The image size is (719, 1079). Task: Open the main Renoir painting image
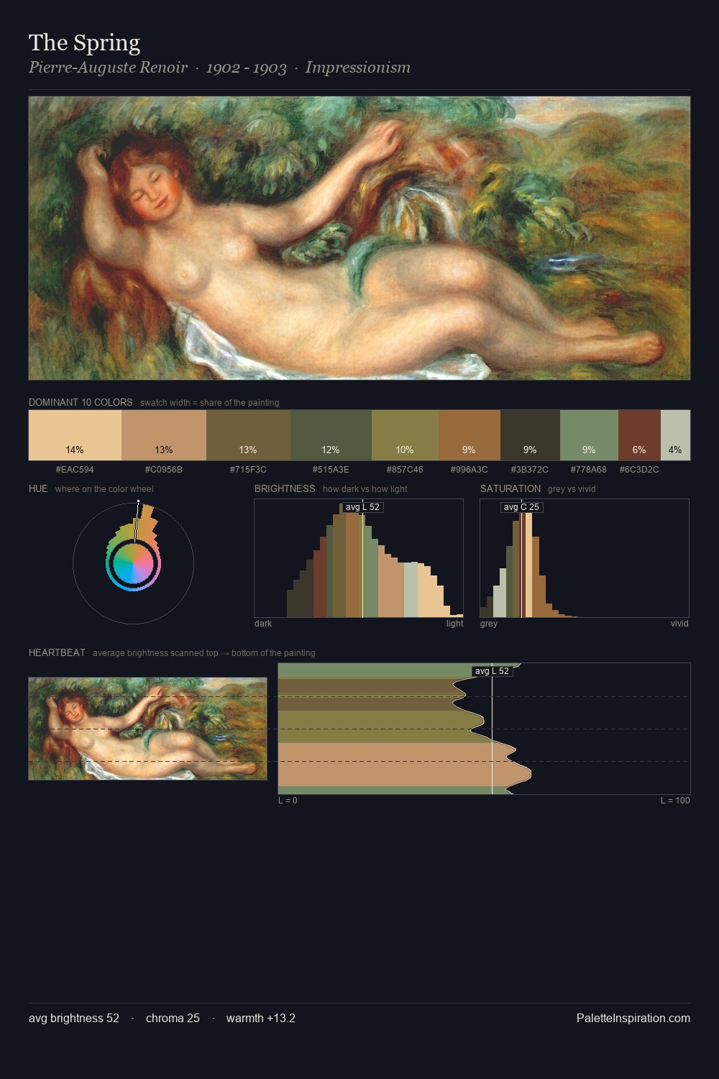pos(359,238)
